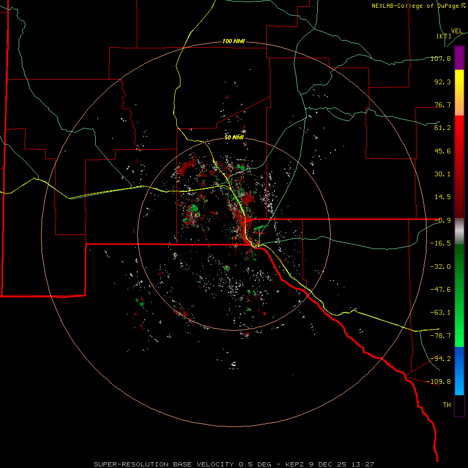Click the 76.7 value on velocity scale

[443, 105]
